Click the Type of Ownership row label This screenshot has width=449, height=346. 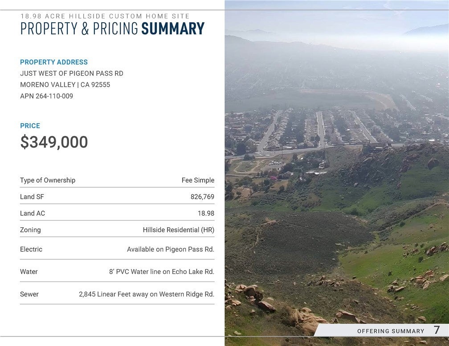click(48, 180)
